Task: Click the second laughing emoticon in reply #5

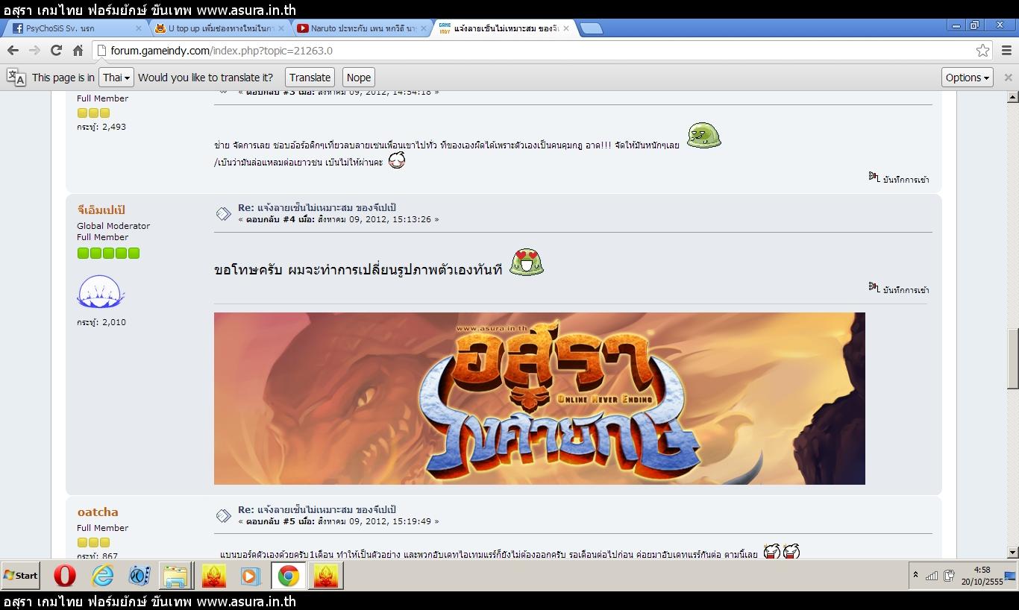Action: tap(791, 552)
